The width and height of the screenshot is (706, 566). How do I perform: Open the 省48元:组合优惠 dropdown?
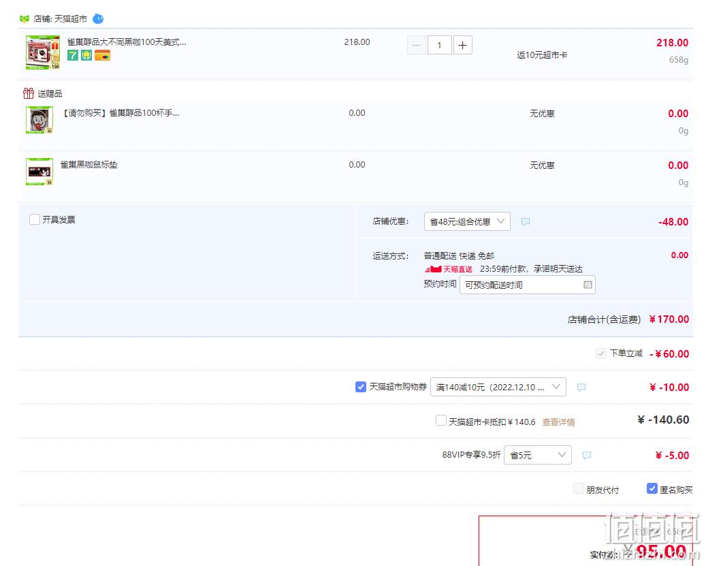point(467,221)
